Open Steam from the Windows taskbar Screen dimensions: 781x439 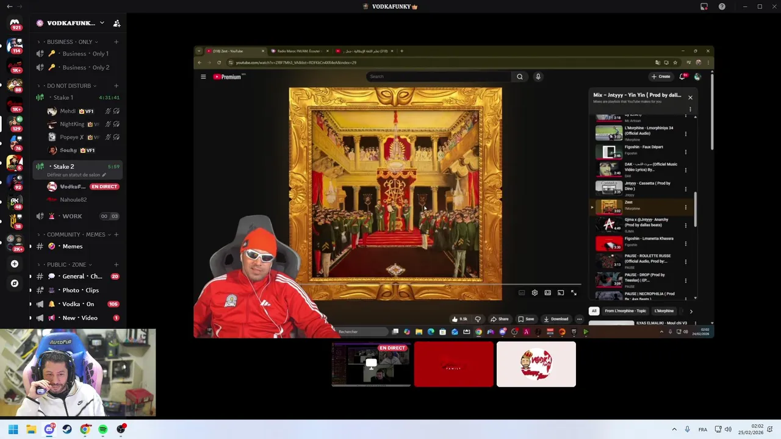(x=67, y=429)
